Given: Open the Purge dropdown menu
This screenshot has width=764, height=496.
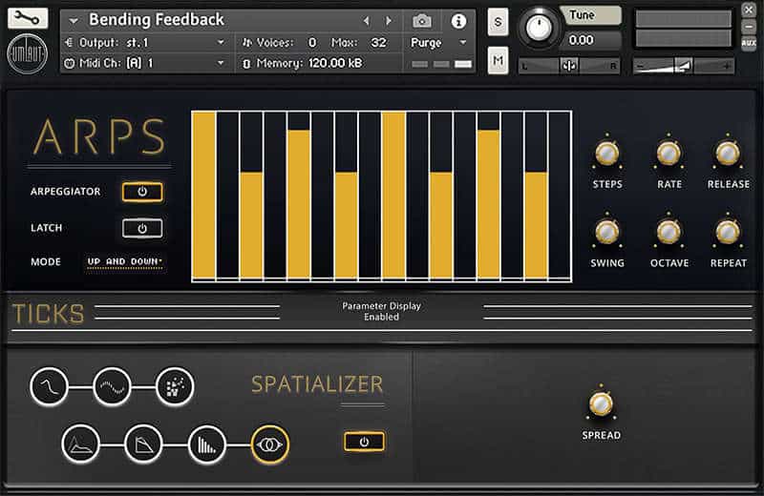Looking at the screenshot, I should 439,43.
